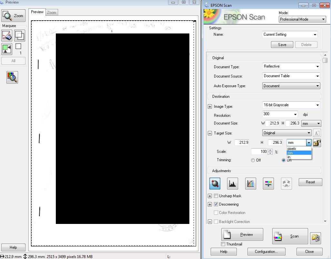Click the auto locate marquee icon
This screenshot has height=259, width=331.
point(7,49)
